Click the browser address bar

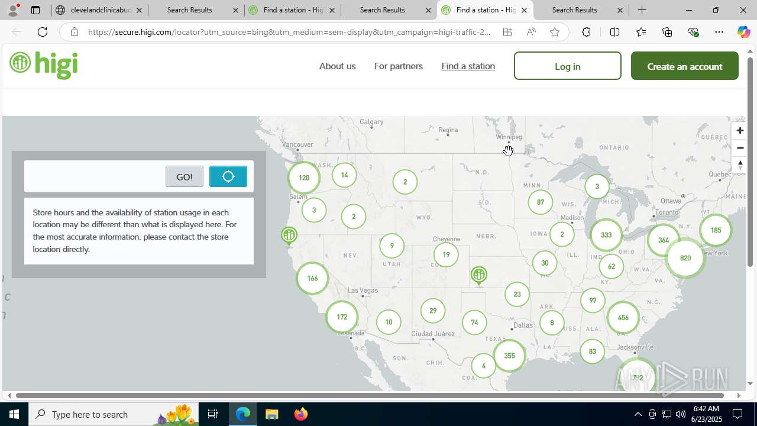(x=289, y=32)
